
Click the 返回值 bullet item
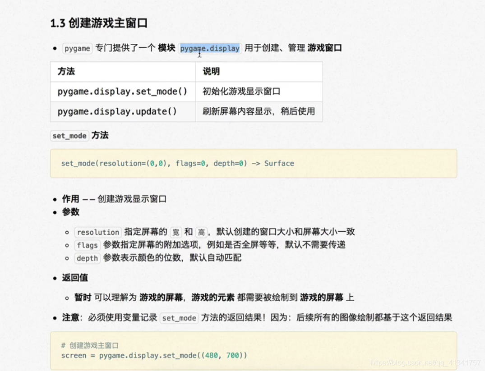(74, 278)
